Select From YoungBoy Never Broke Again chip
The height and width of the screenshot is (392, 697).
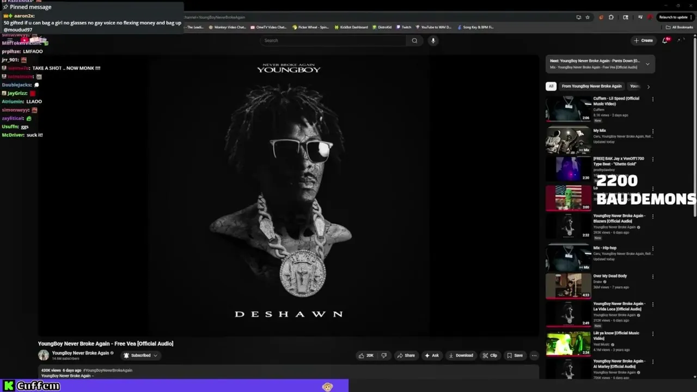coord(591,86)
